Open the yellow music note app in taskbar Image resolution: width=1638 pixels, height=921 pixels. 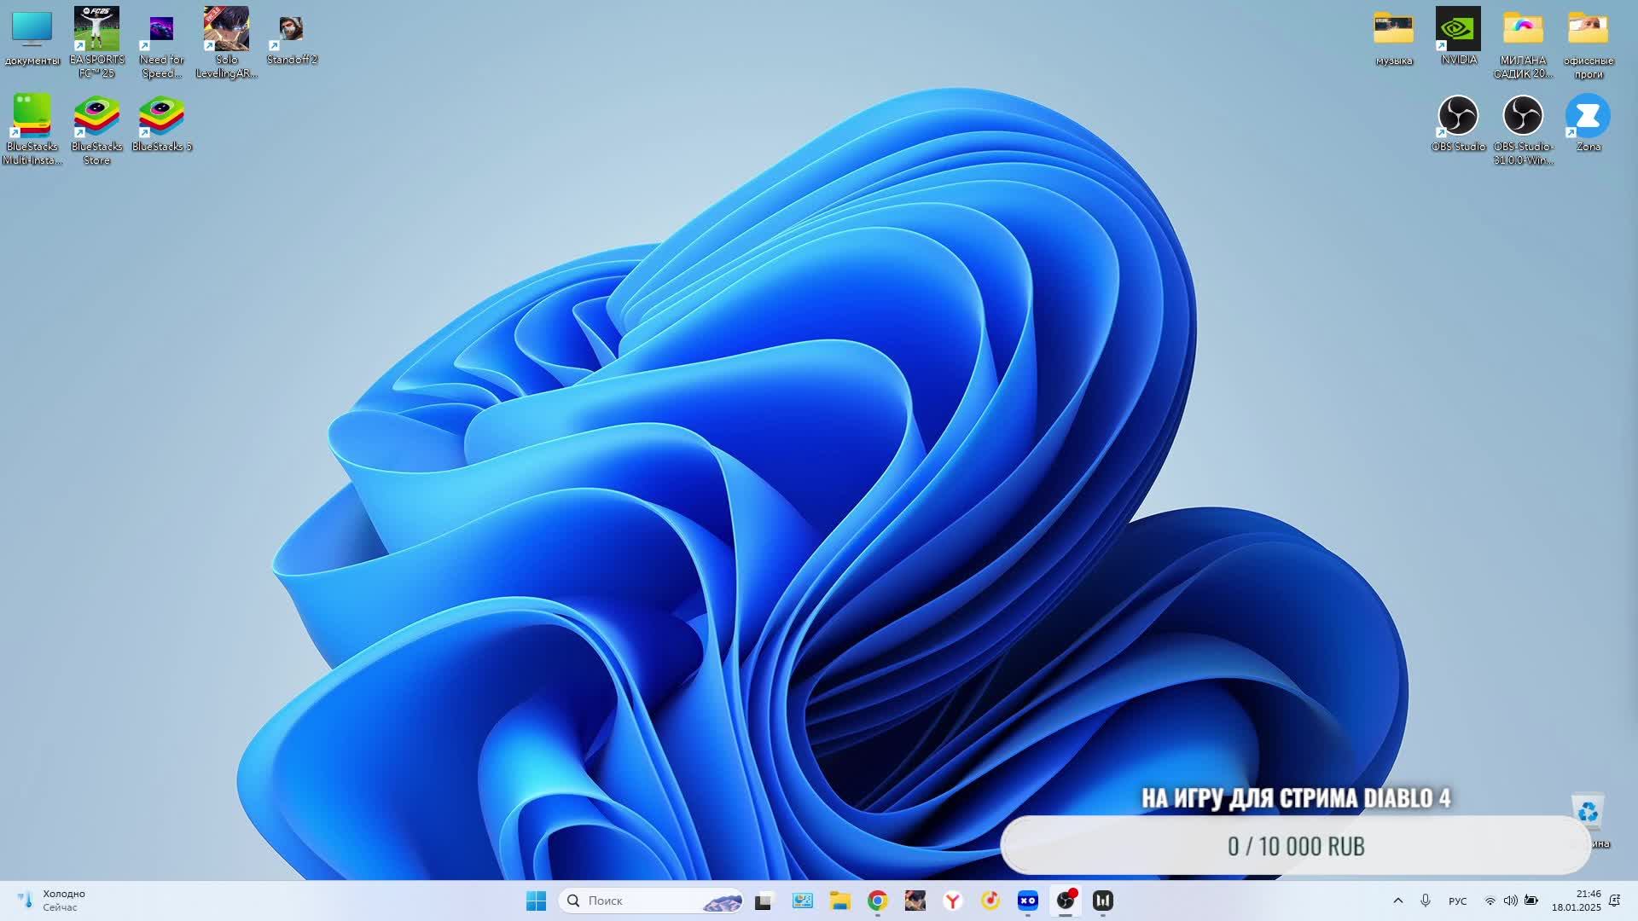pyautogui.click(x=990, y=901)
